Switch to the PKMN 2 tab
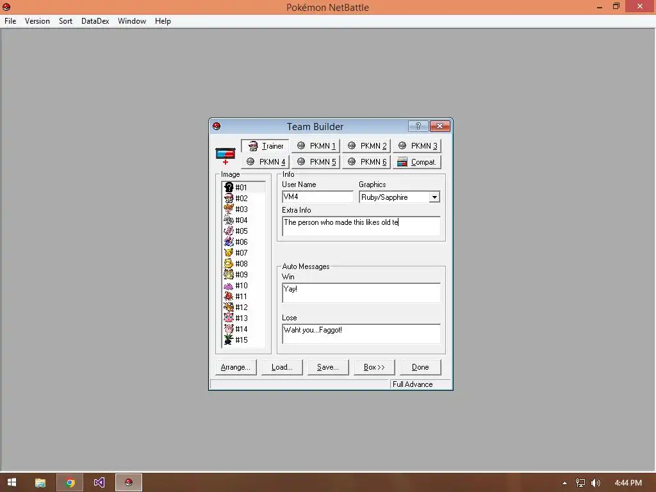656x492 pixels. [366, 146]
